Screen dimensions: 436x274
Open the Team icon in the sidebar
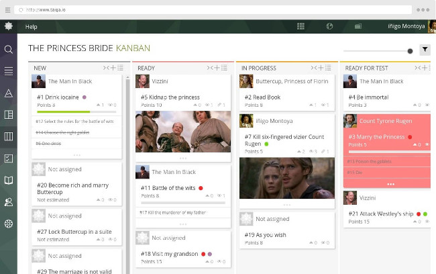click(x=9, y=201)
